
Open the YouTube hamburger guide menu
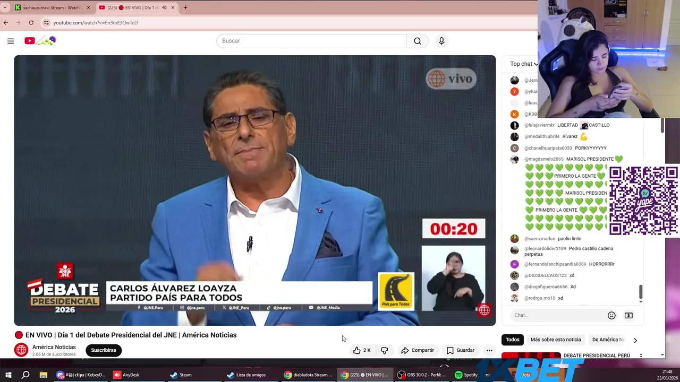pos(11,41)
